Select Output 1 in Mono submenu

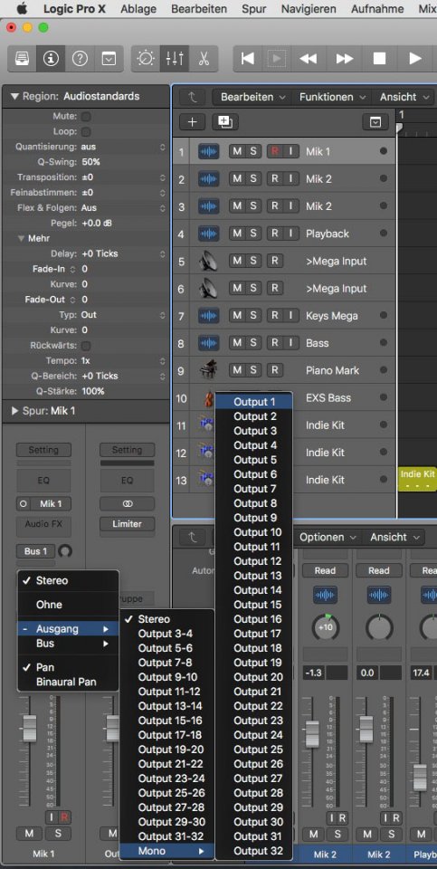pos(254,402)
